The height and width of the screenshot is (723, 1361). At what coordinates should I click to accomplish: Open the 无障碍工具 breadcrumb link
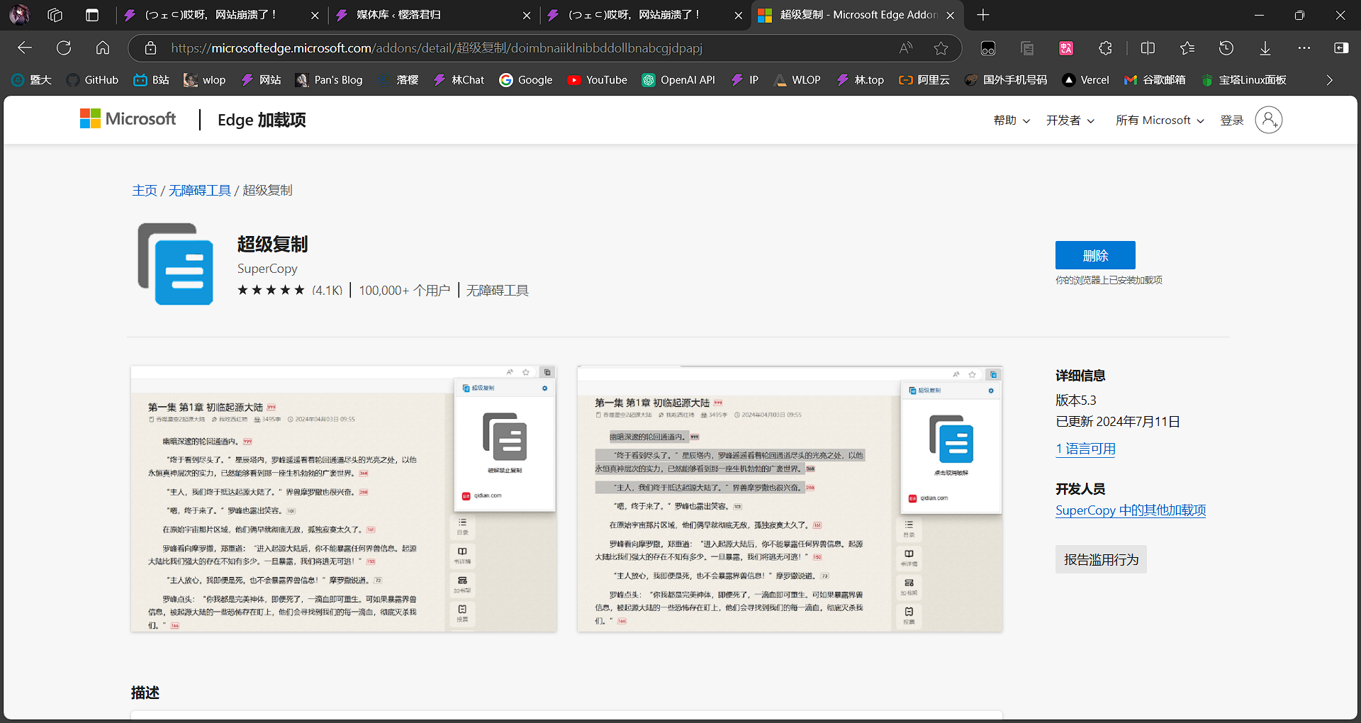coord(200,190)
